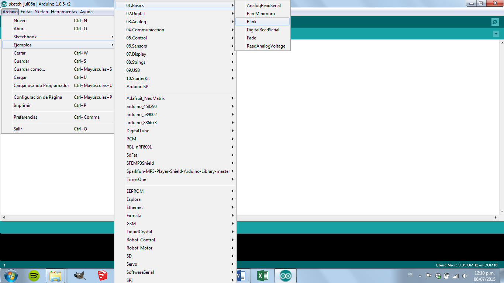Open the Fade example

click(x=262, y=38)
